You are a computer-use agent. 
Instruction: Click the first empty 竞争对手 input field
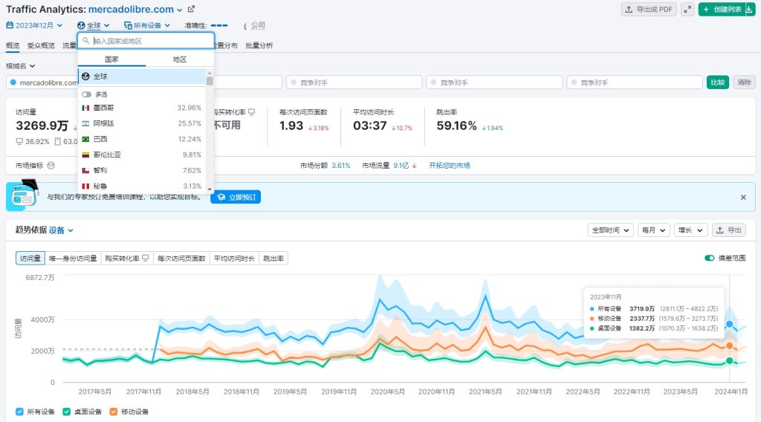click(354, 82)
